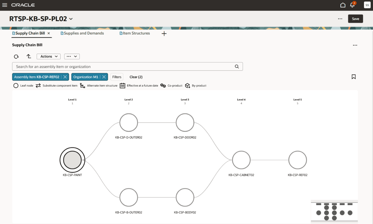
Task: Select the KB-CSP-PAINT node
Action: (x=72, y=160)
